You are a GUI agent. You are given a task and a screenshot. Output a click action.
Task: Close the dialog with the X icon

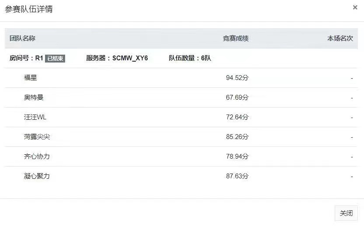355,7
